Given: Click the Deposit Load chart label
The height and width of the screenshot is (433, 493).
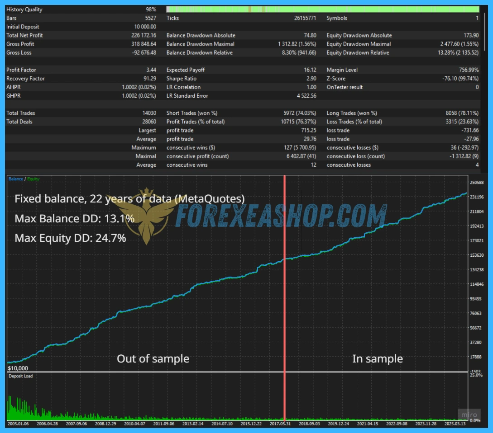Looking at the screenshot, I should [x=21, y=376].
